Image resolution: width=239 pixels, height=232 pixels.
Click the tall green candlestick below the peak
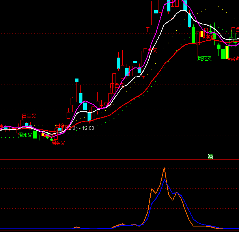193,35
